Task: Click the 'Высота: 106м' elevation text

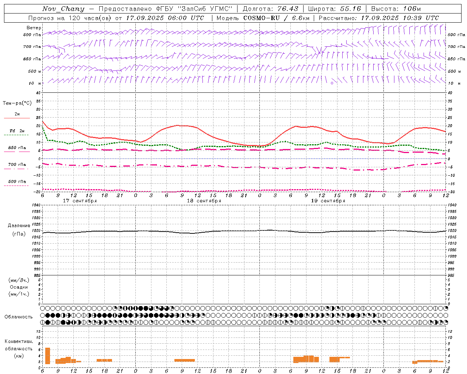Action: [x=396, y=9]
